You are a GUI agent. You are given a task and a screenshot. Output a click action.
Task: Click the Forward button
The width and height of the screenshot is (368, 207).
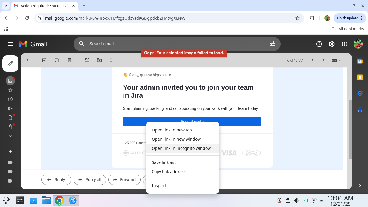click(x=124, y=180)
